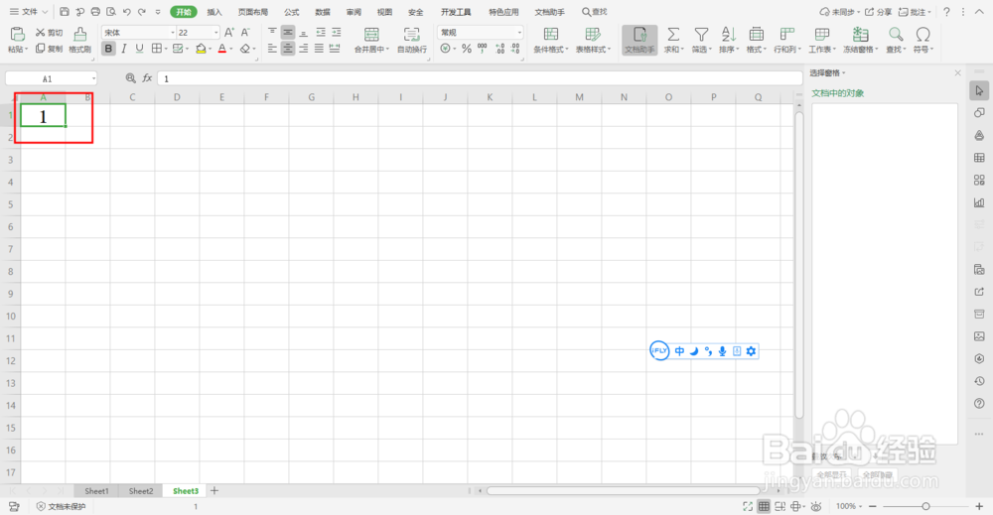993x515 pixels.
Task: Open the font size dropdown showing 22
Action: (x=215, y=33)
